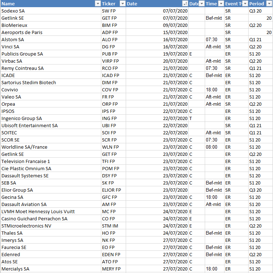
Task: Select the Elior Group SA cell
Action: coord(51,190)
